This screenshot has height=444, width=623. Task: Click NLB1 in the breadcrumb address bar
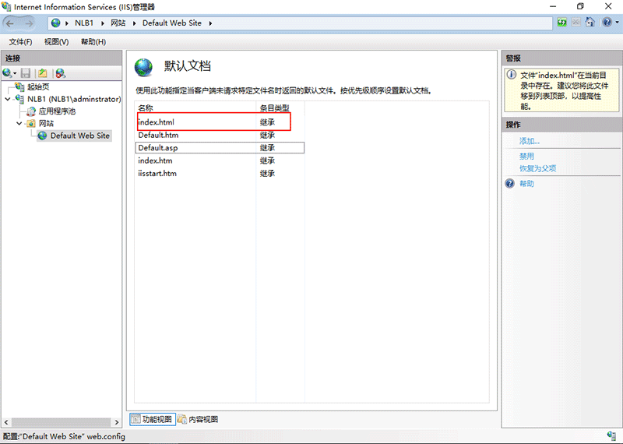click(84, 23)
